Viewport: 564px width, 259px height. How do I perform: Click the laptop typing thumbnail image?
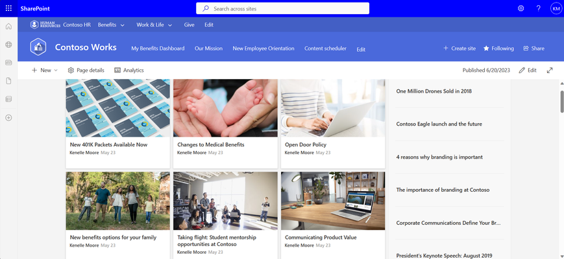pyautogui.click(x=333, y=108)
